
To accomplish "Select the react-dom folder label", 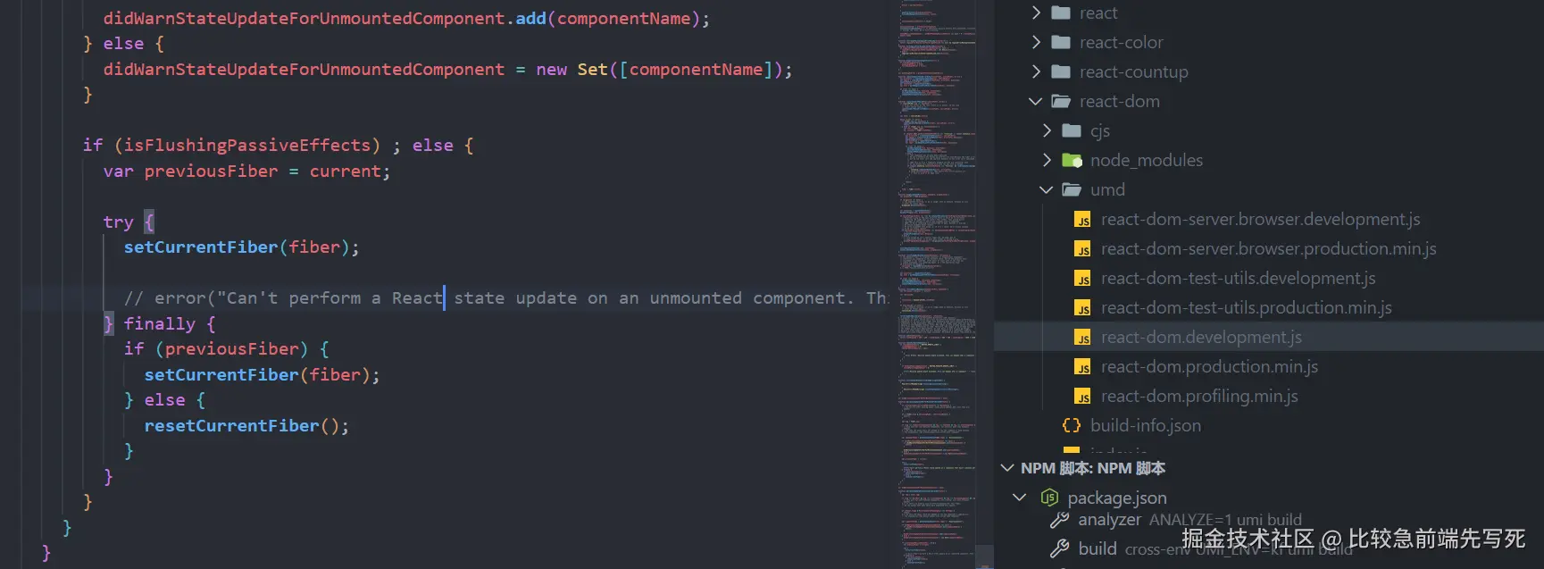I will point(1119,101).
